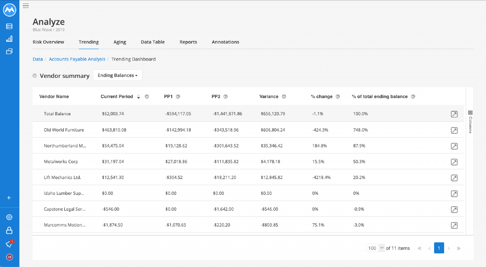
Task: Click the -$1,441,871.86 PP2 value
Action: click(228, 113)
